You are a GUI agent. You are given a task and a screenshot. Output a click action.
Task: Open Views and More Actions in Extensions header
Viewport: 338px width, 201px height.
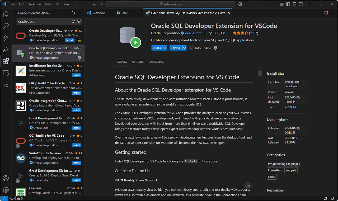[79, 13]
